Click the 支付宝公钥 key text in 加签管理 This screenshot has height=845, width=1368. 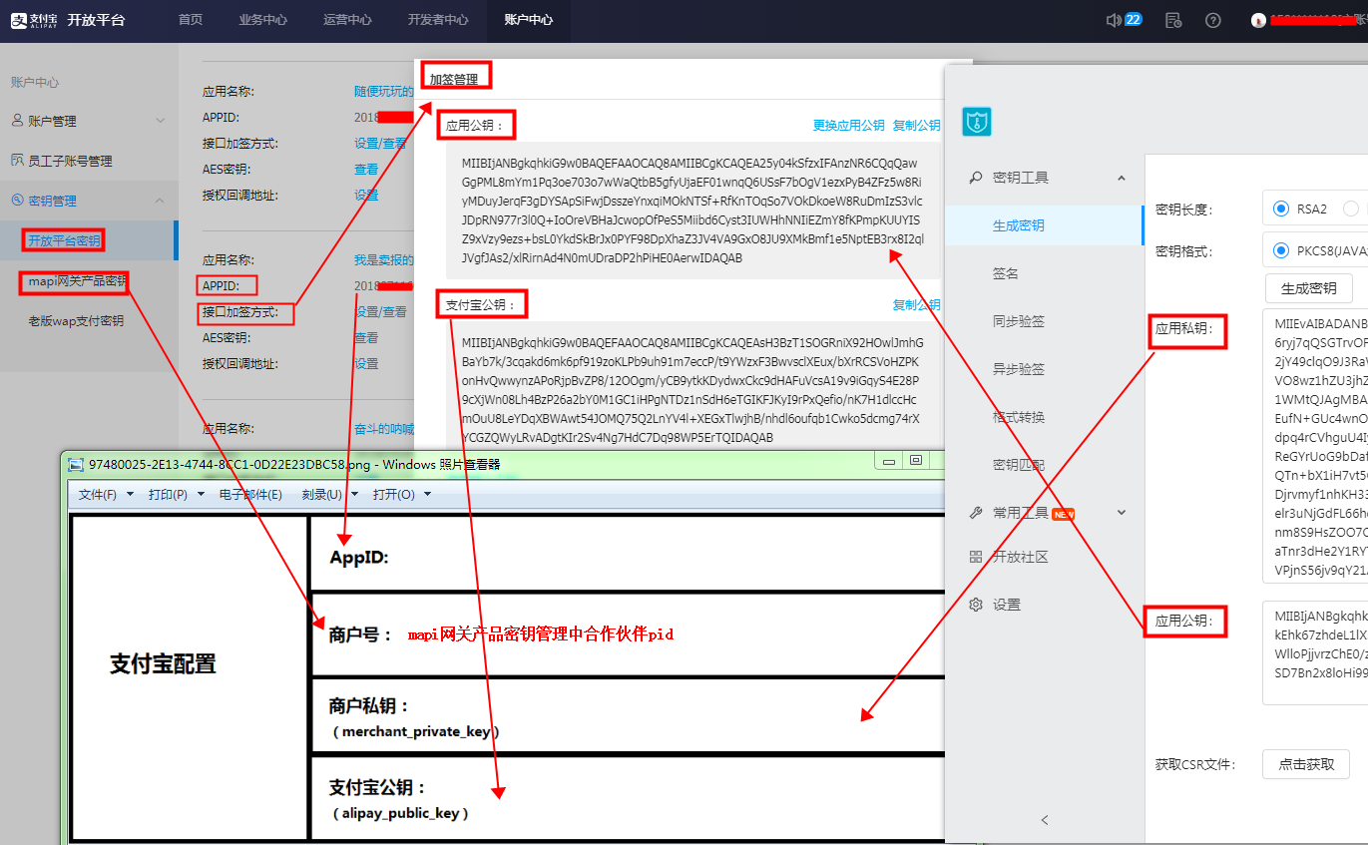tap(693, 390)
